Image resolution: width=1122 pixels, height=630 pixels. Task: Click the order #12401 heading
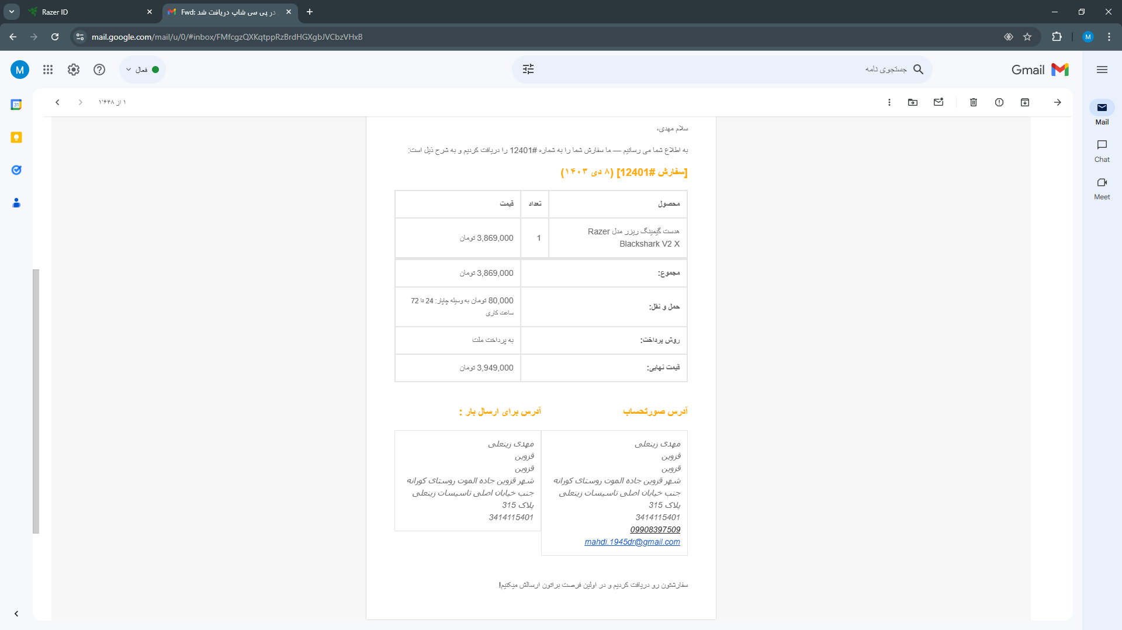click(x=624, y=172)
